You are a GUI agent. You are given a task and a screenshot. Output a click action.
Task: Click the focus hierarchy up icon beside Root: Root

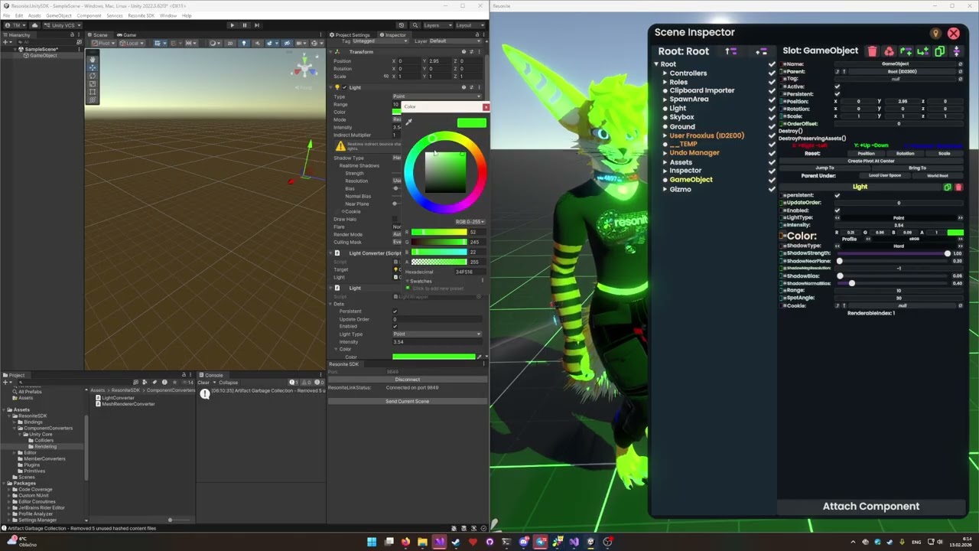coord(731,51)
